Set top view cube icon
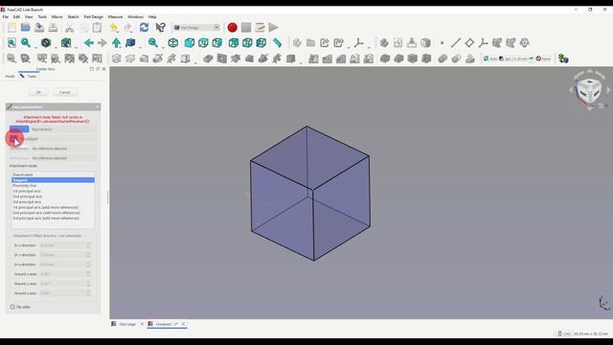 203,42
